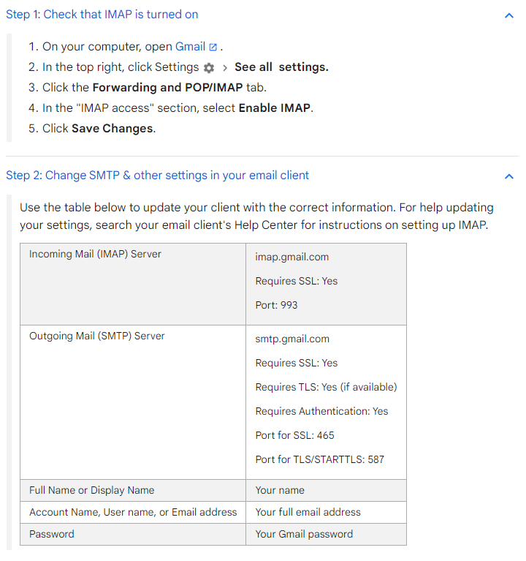Click the 'Step 1: Check that IMAP is turned on' heading
The width and height of the screenshot is (526, 561).
click(102, 15)
